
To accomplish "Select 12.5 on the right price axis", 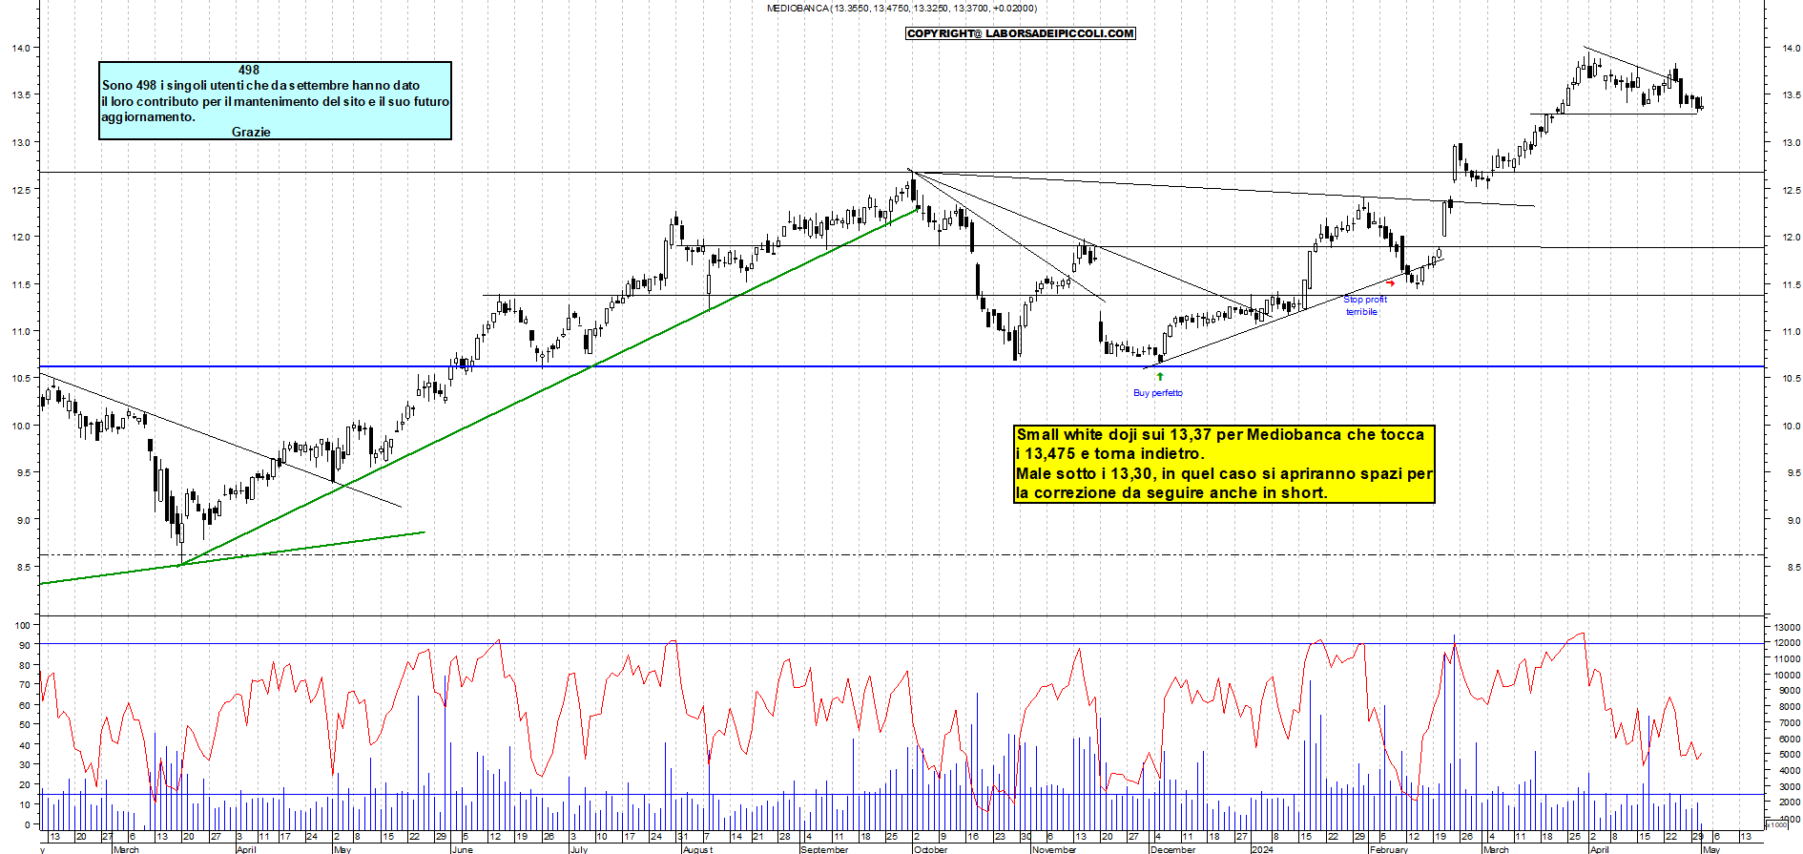I will 1791,190.
